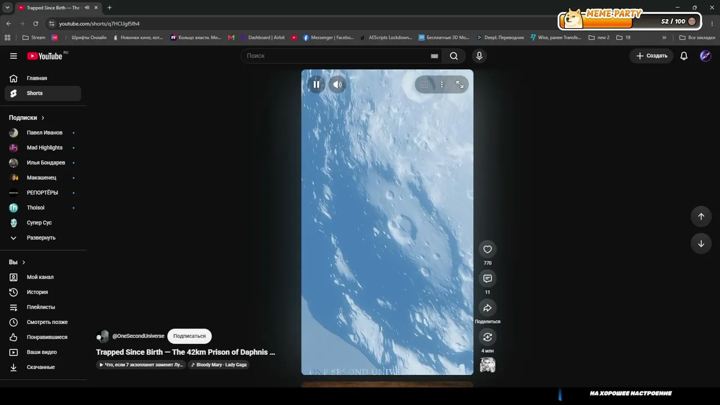
Task: Select Shorts in the sidebar
Action: pyautogui.click(x=43, y=93)
